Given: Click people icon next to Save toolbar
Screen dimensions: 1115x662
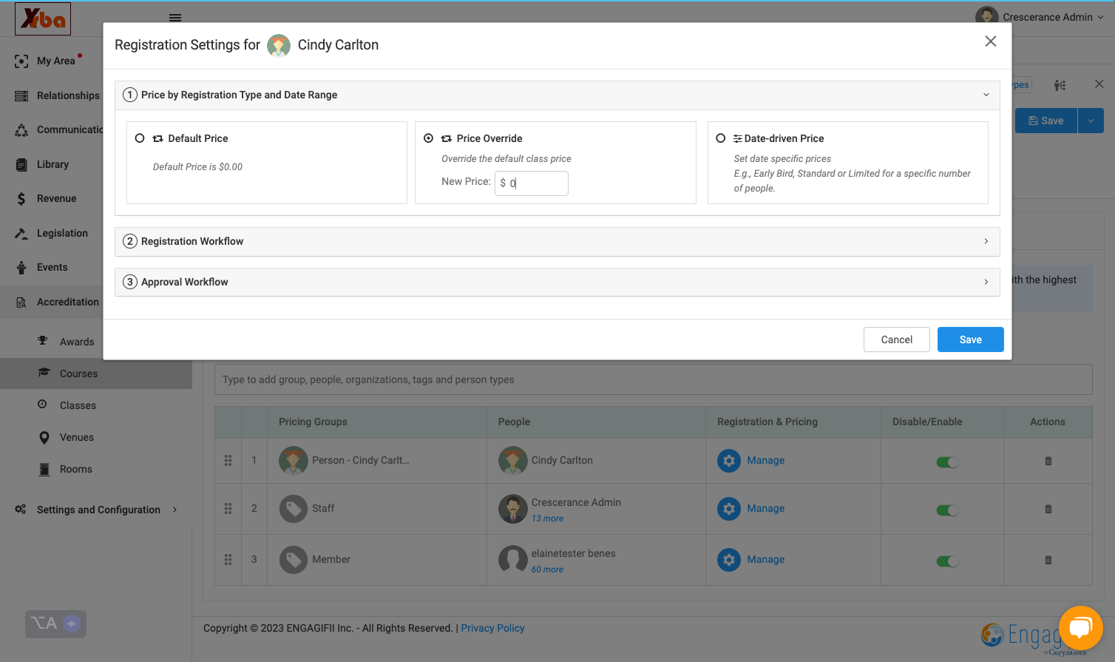Looking at the screenshot, I should pos(1060,85).
